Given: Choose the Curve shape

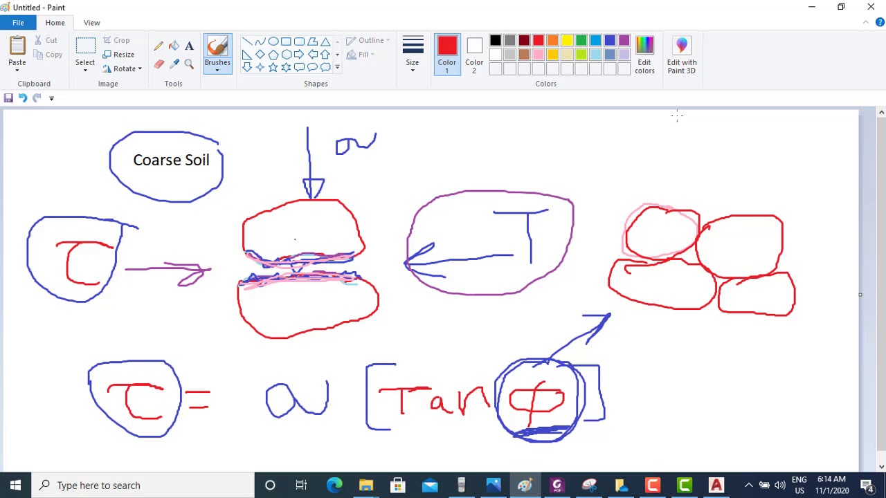Looking at the screenshot, I should pyautogui.click(x=260, y=41).
